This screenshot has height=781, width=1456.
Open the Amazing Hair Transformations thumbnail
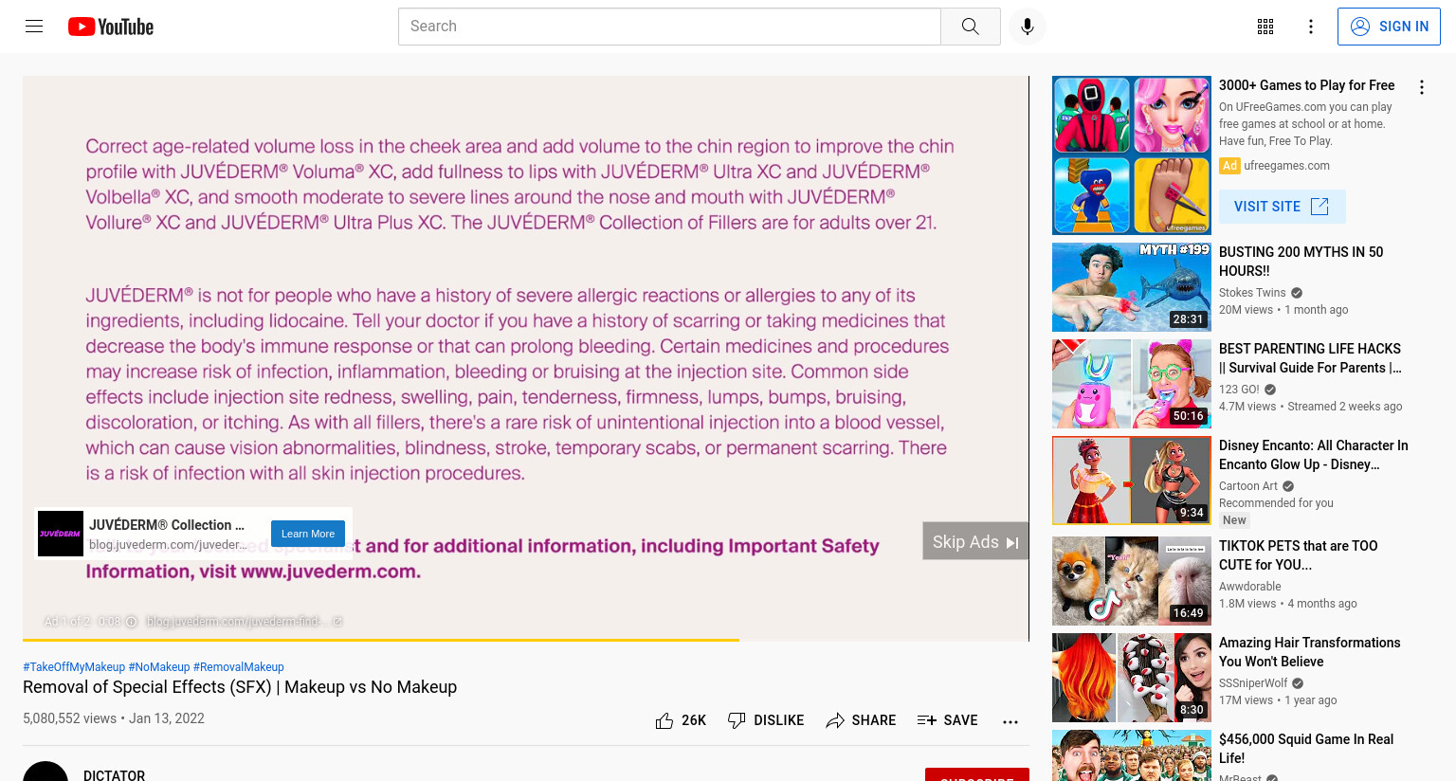click(1132, 678)
